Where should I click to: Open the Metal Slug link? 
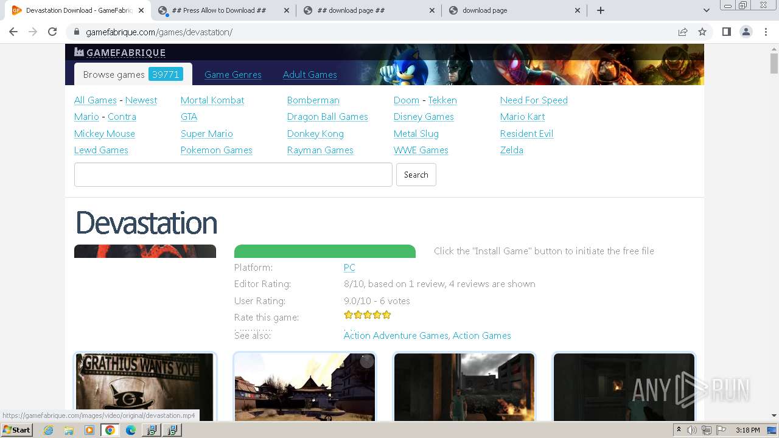tap(416, 134)
